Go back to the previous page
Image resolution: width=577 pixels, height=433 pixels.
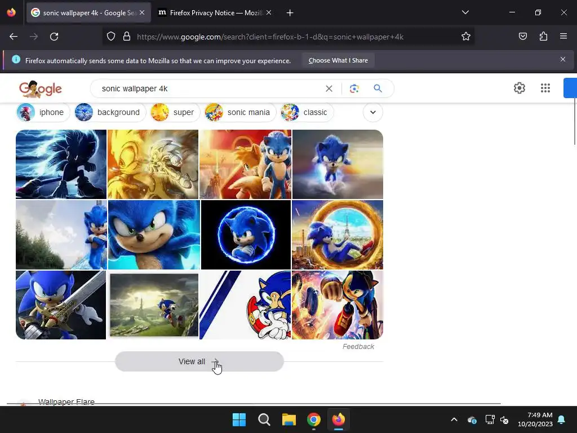pyautogui.click(x=14, y=37)
